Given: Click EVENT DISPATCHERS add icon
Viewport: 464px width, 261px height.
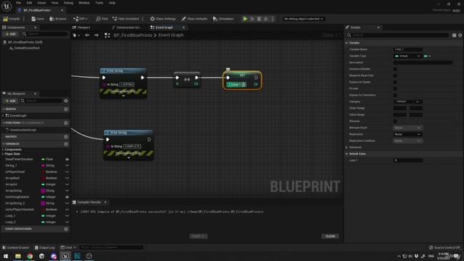Looking at the screenshot, I should [66, 229].
